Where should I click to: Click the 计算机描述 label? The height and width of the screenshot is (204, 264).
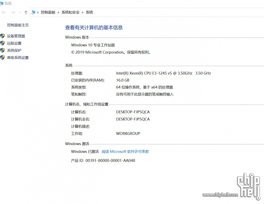81,126
